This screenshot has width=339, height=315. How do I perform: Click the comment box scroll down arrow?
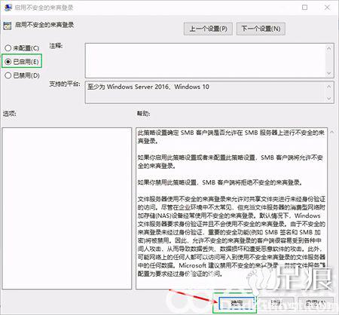click(x=329, y=73)
